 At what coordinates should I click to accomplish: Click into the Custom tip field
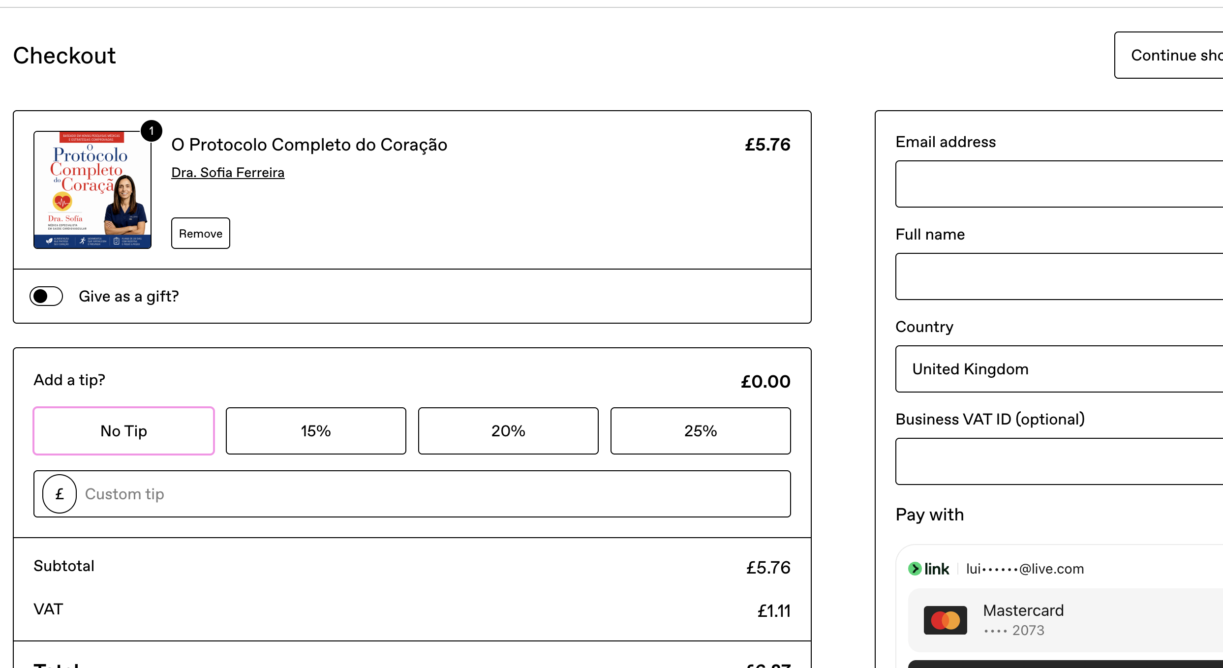pos(412,494)
